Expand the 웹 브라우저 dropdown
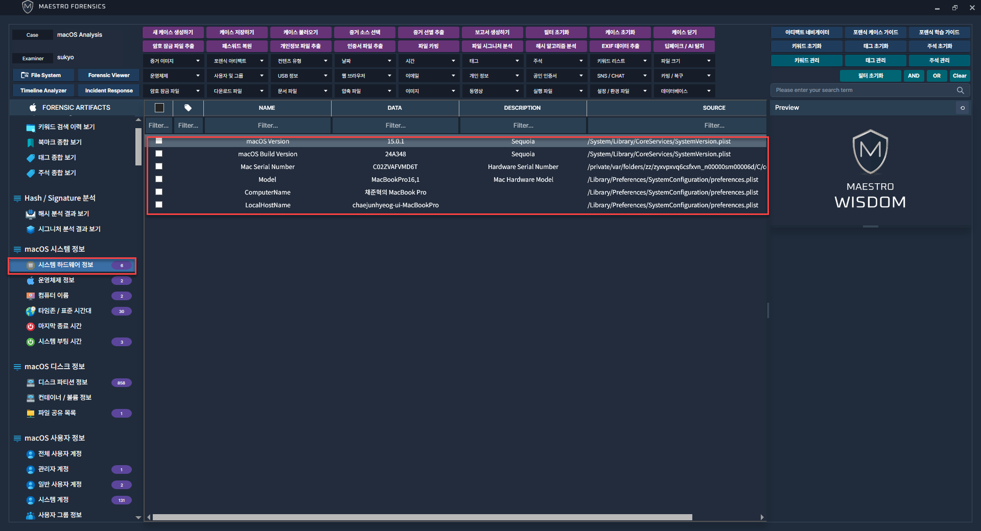The image size is (981, 531). (x=366, y=76)
